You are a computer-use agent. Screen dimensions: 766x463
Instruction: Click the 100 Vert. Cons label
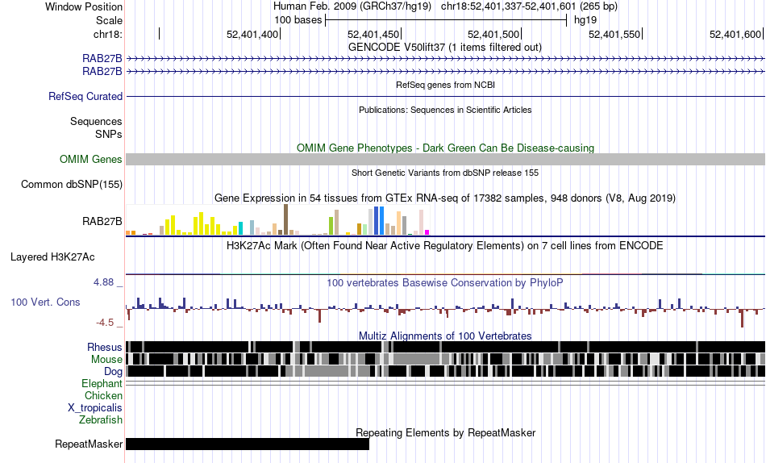pyautogui.click(x=45, y=302)
